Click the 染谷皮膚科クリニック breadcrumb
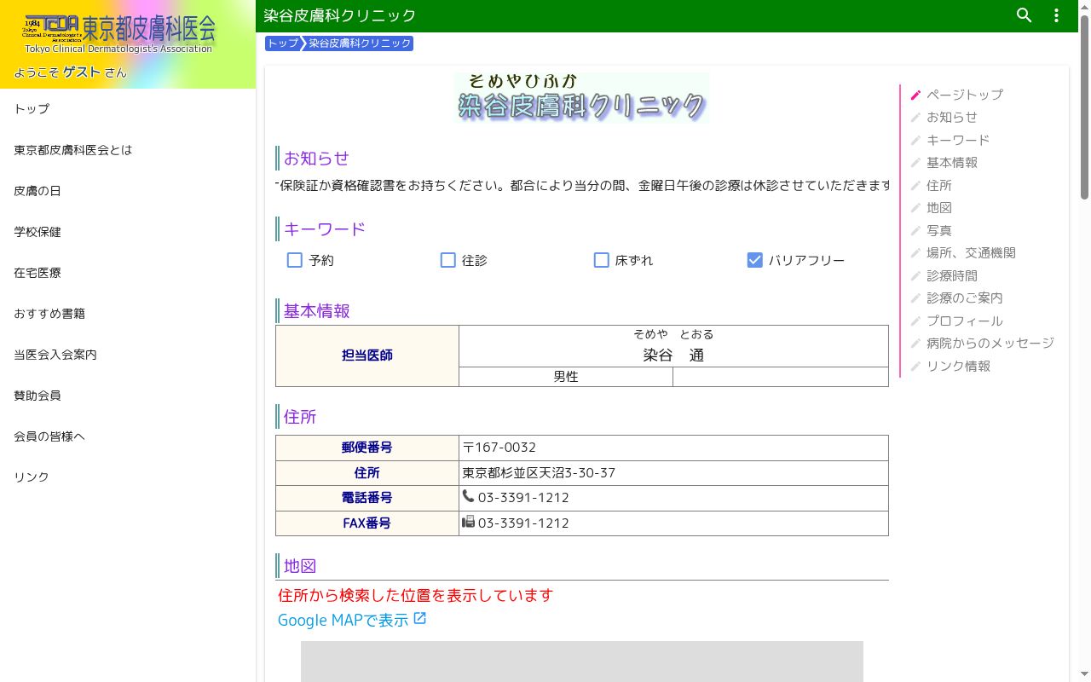This screenshot has height=682, width=1091. pos(360,43)
